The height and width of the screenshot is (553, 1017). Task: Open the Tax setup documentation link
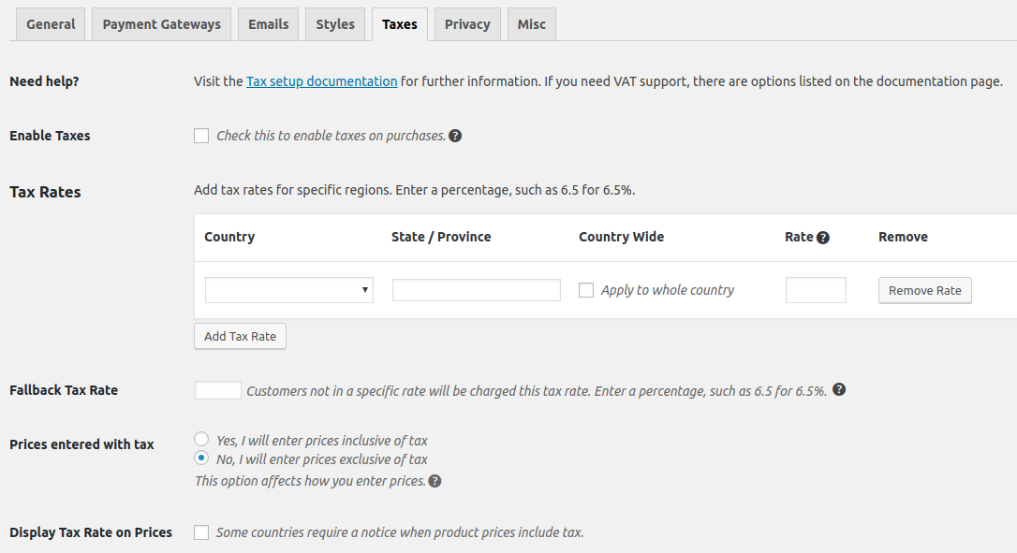pos(321,81)
